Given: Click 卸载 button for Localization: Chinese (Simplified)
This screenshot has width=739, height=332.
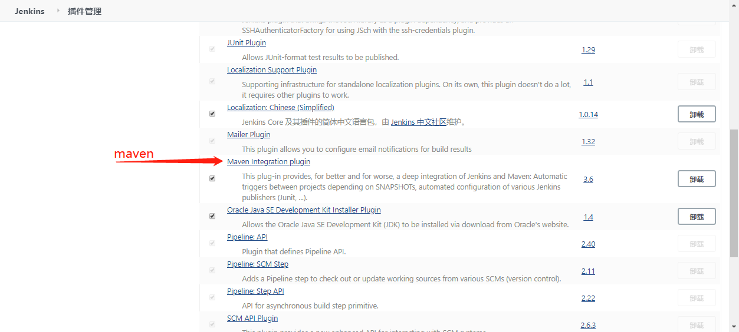Looking at the screenshot, I should (697, 114).
